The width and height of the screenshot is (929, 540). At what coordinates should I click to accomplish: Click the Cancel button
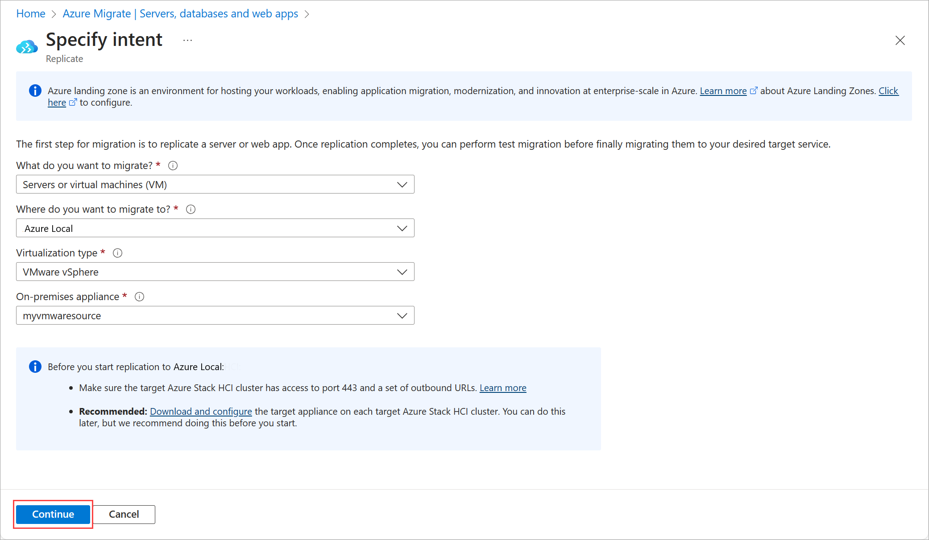124,514
